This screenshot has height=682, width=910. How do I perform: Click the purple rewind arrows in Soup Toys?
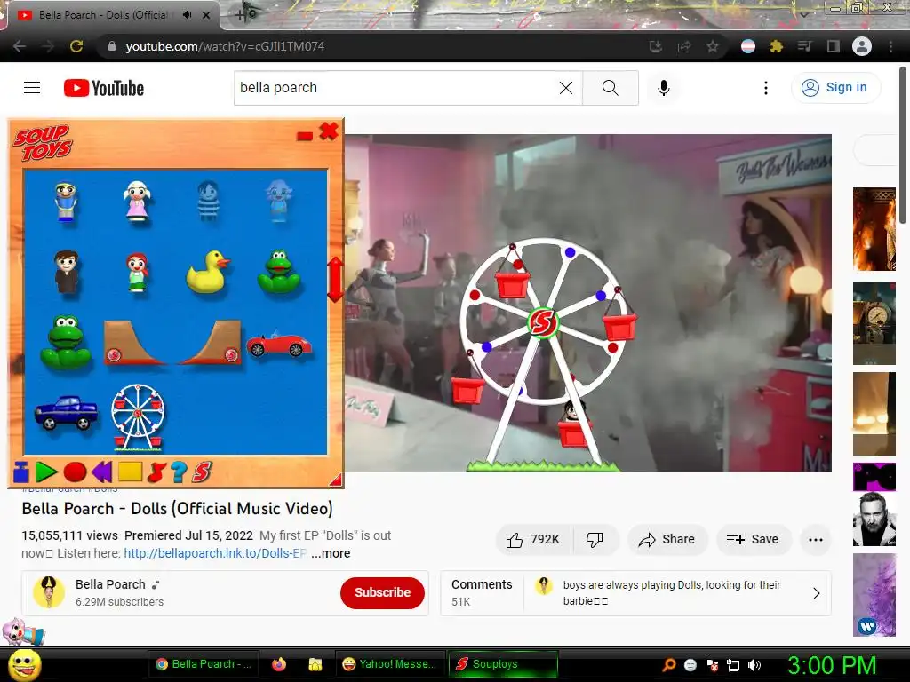pyautogui.click(x=102, y=472)
